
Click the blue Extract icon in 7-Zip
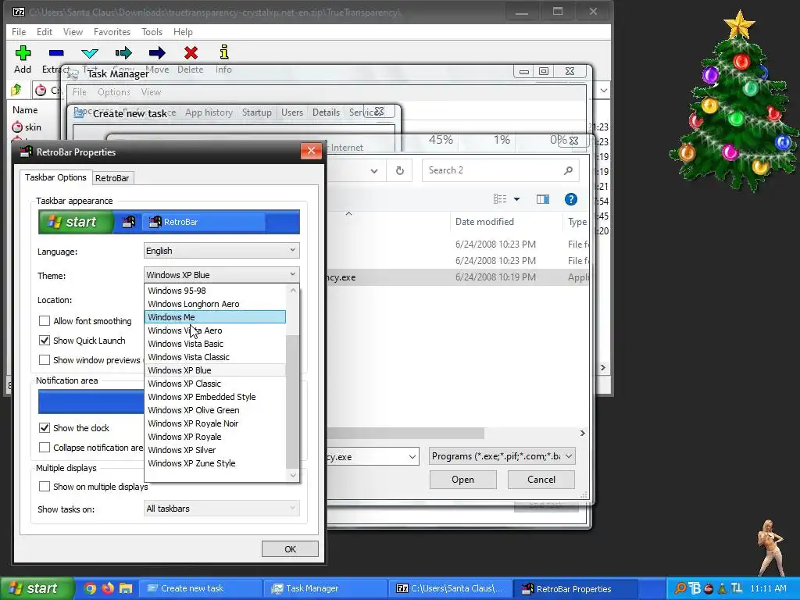click(56, 52)
